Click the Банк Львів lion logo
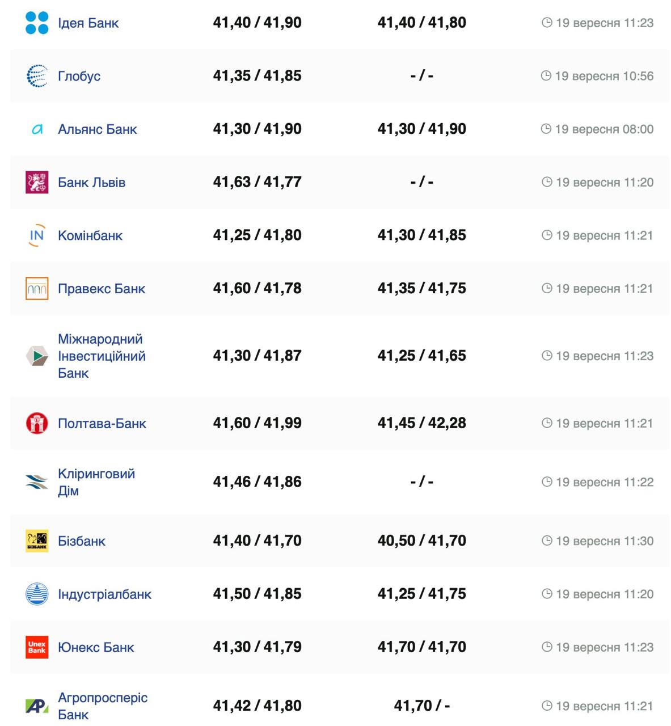 pyautogui.click(x=37, y=182)
